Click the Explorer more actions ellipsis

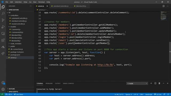pos(31,6)
